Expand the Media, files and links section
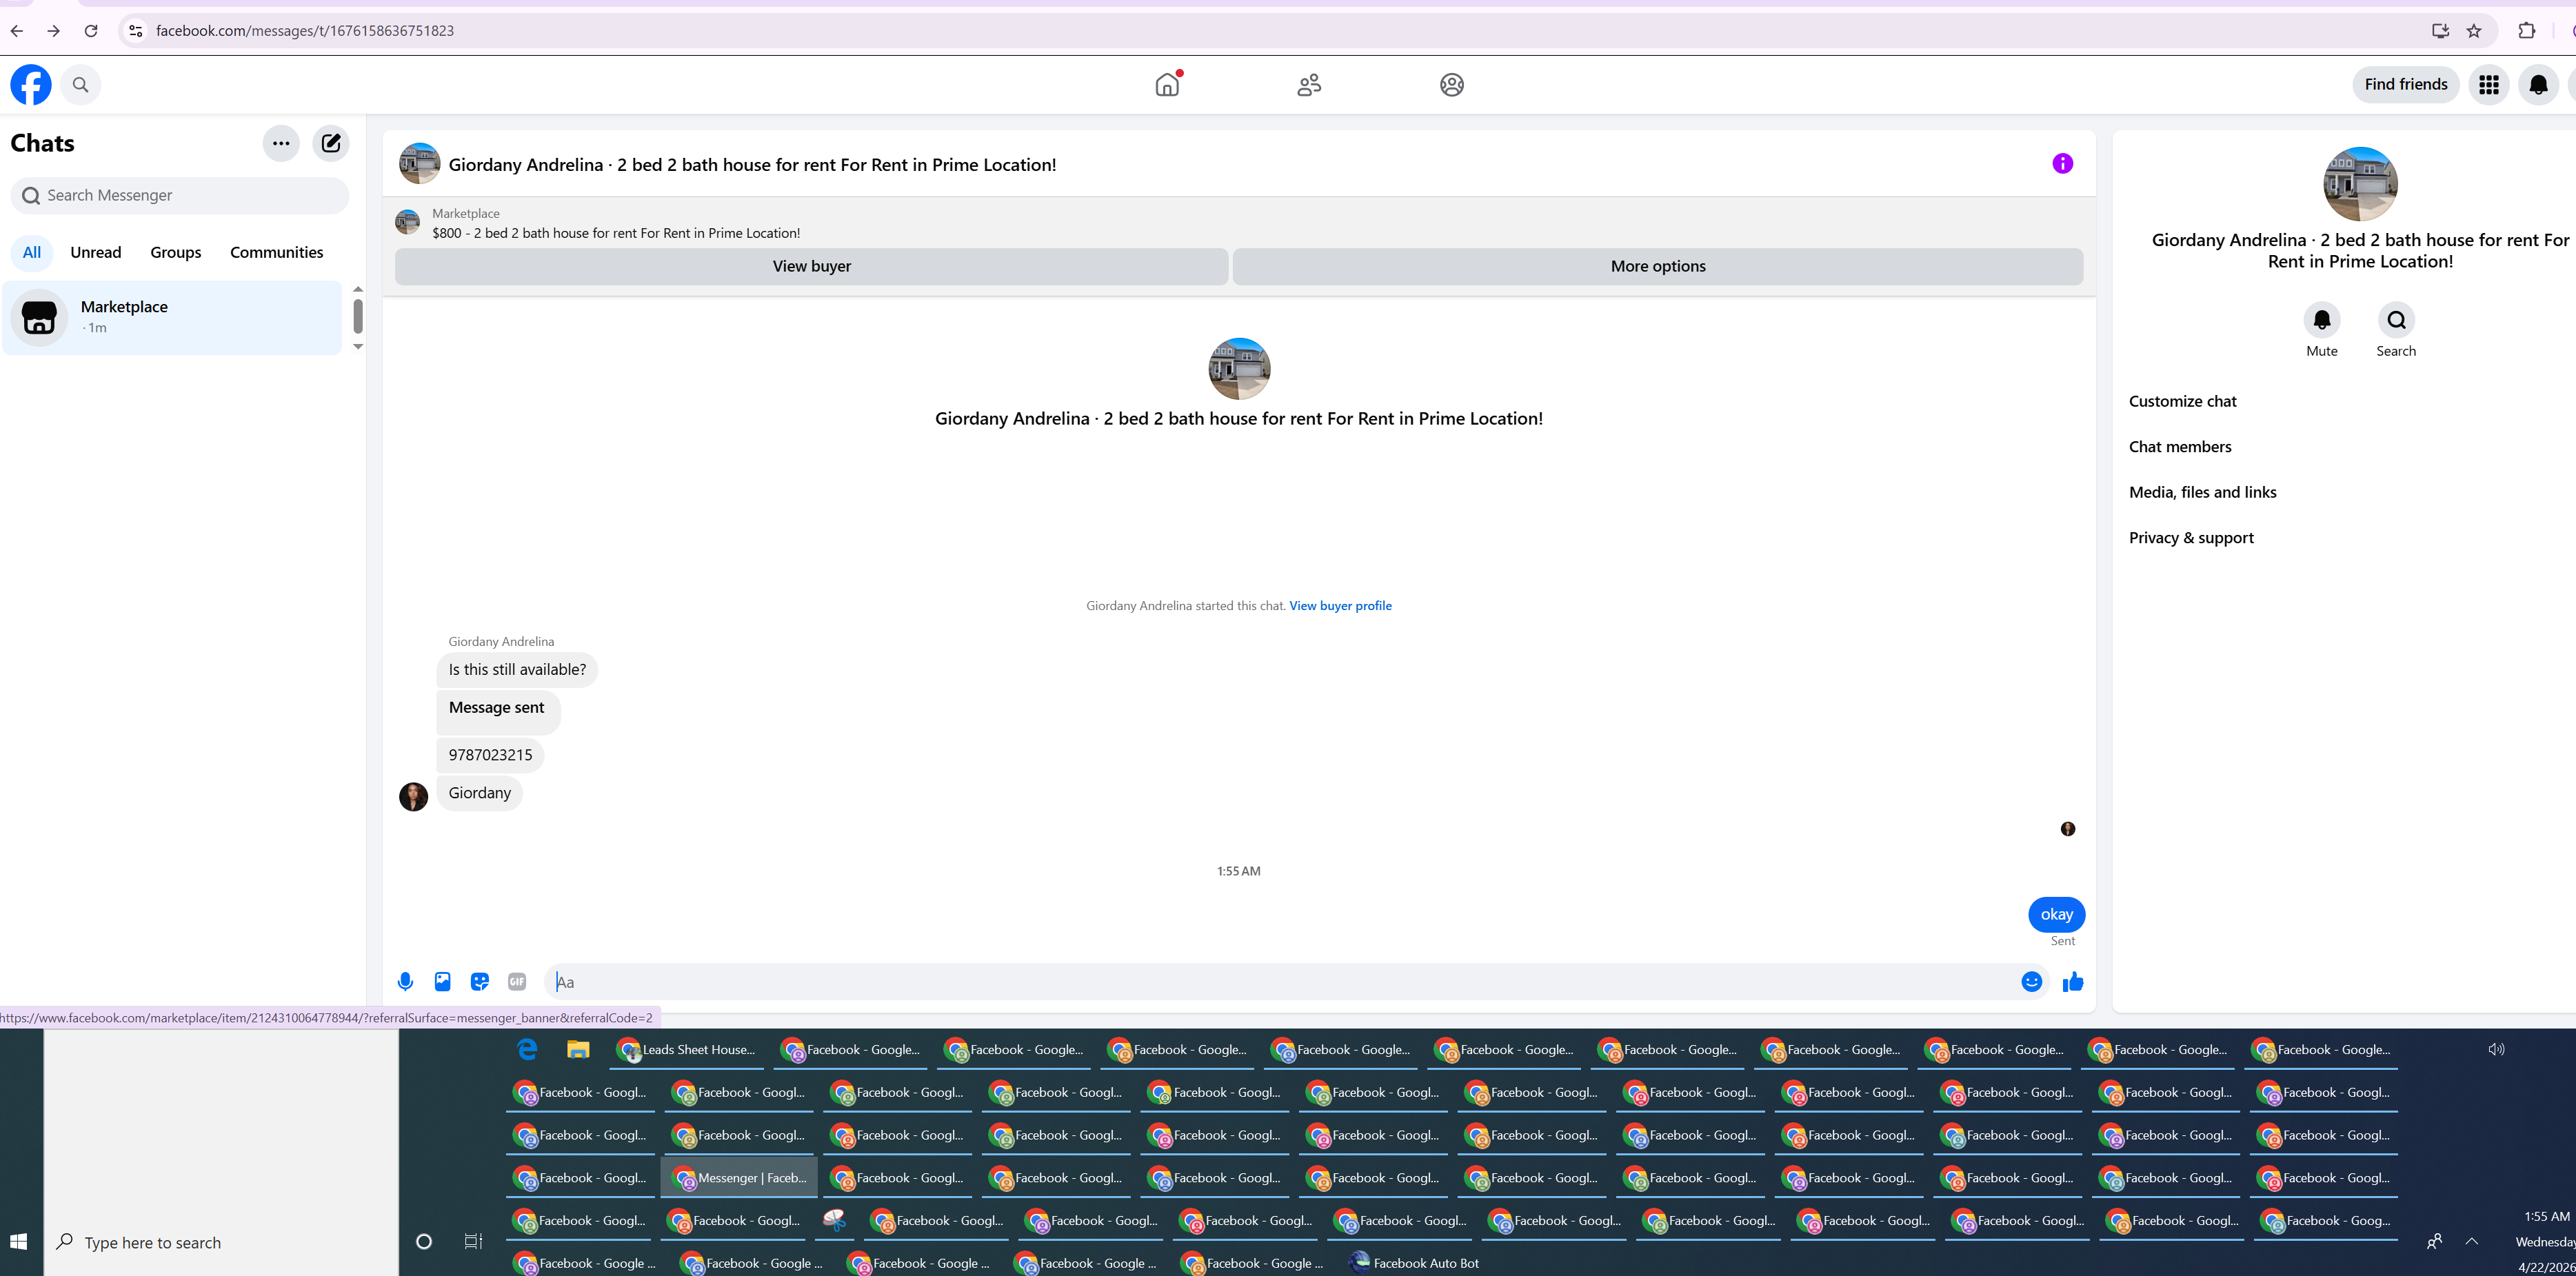Screen dimensions: 2576x1276 click(2202, 492)
